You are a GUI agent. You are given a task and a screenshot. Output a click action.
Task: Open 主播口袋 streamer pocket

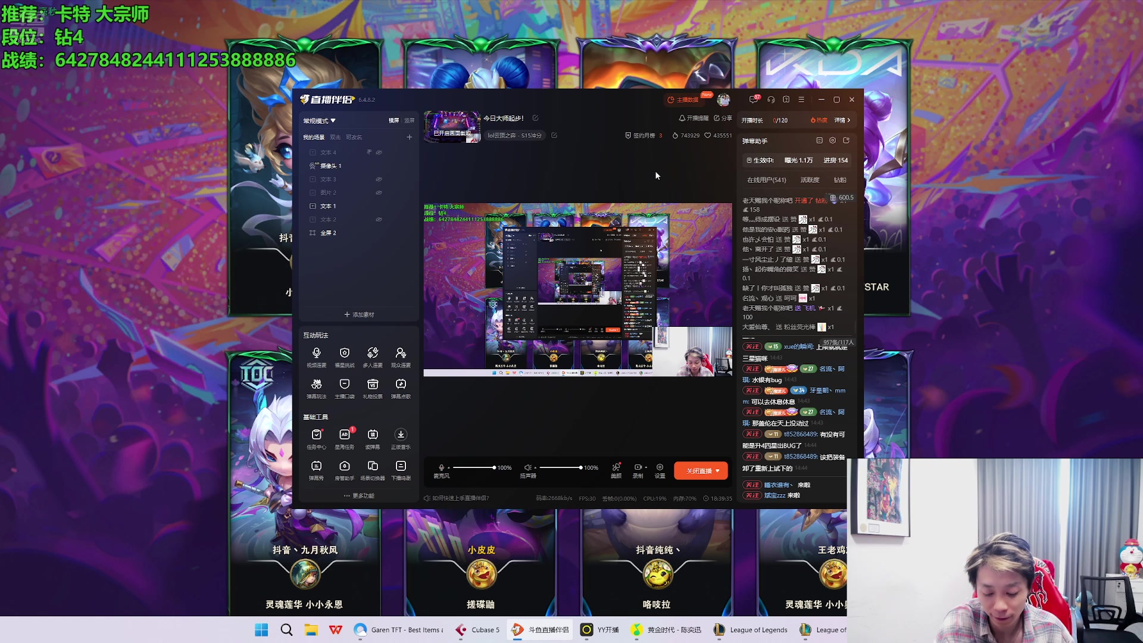tap(344, 388)
